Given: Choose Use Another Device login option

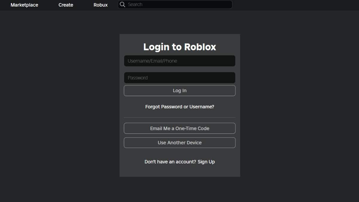Looking at the screenshot, I should (x=180, y=142).
